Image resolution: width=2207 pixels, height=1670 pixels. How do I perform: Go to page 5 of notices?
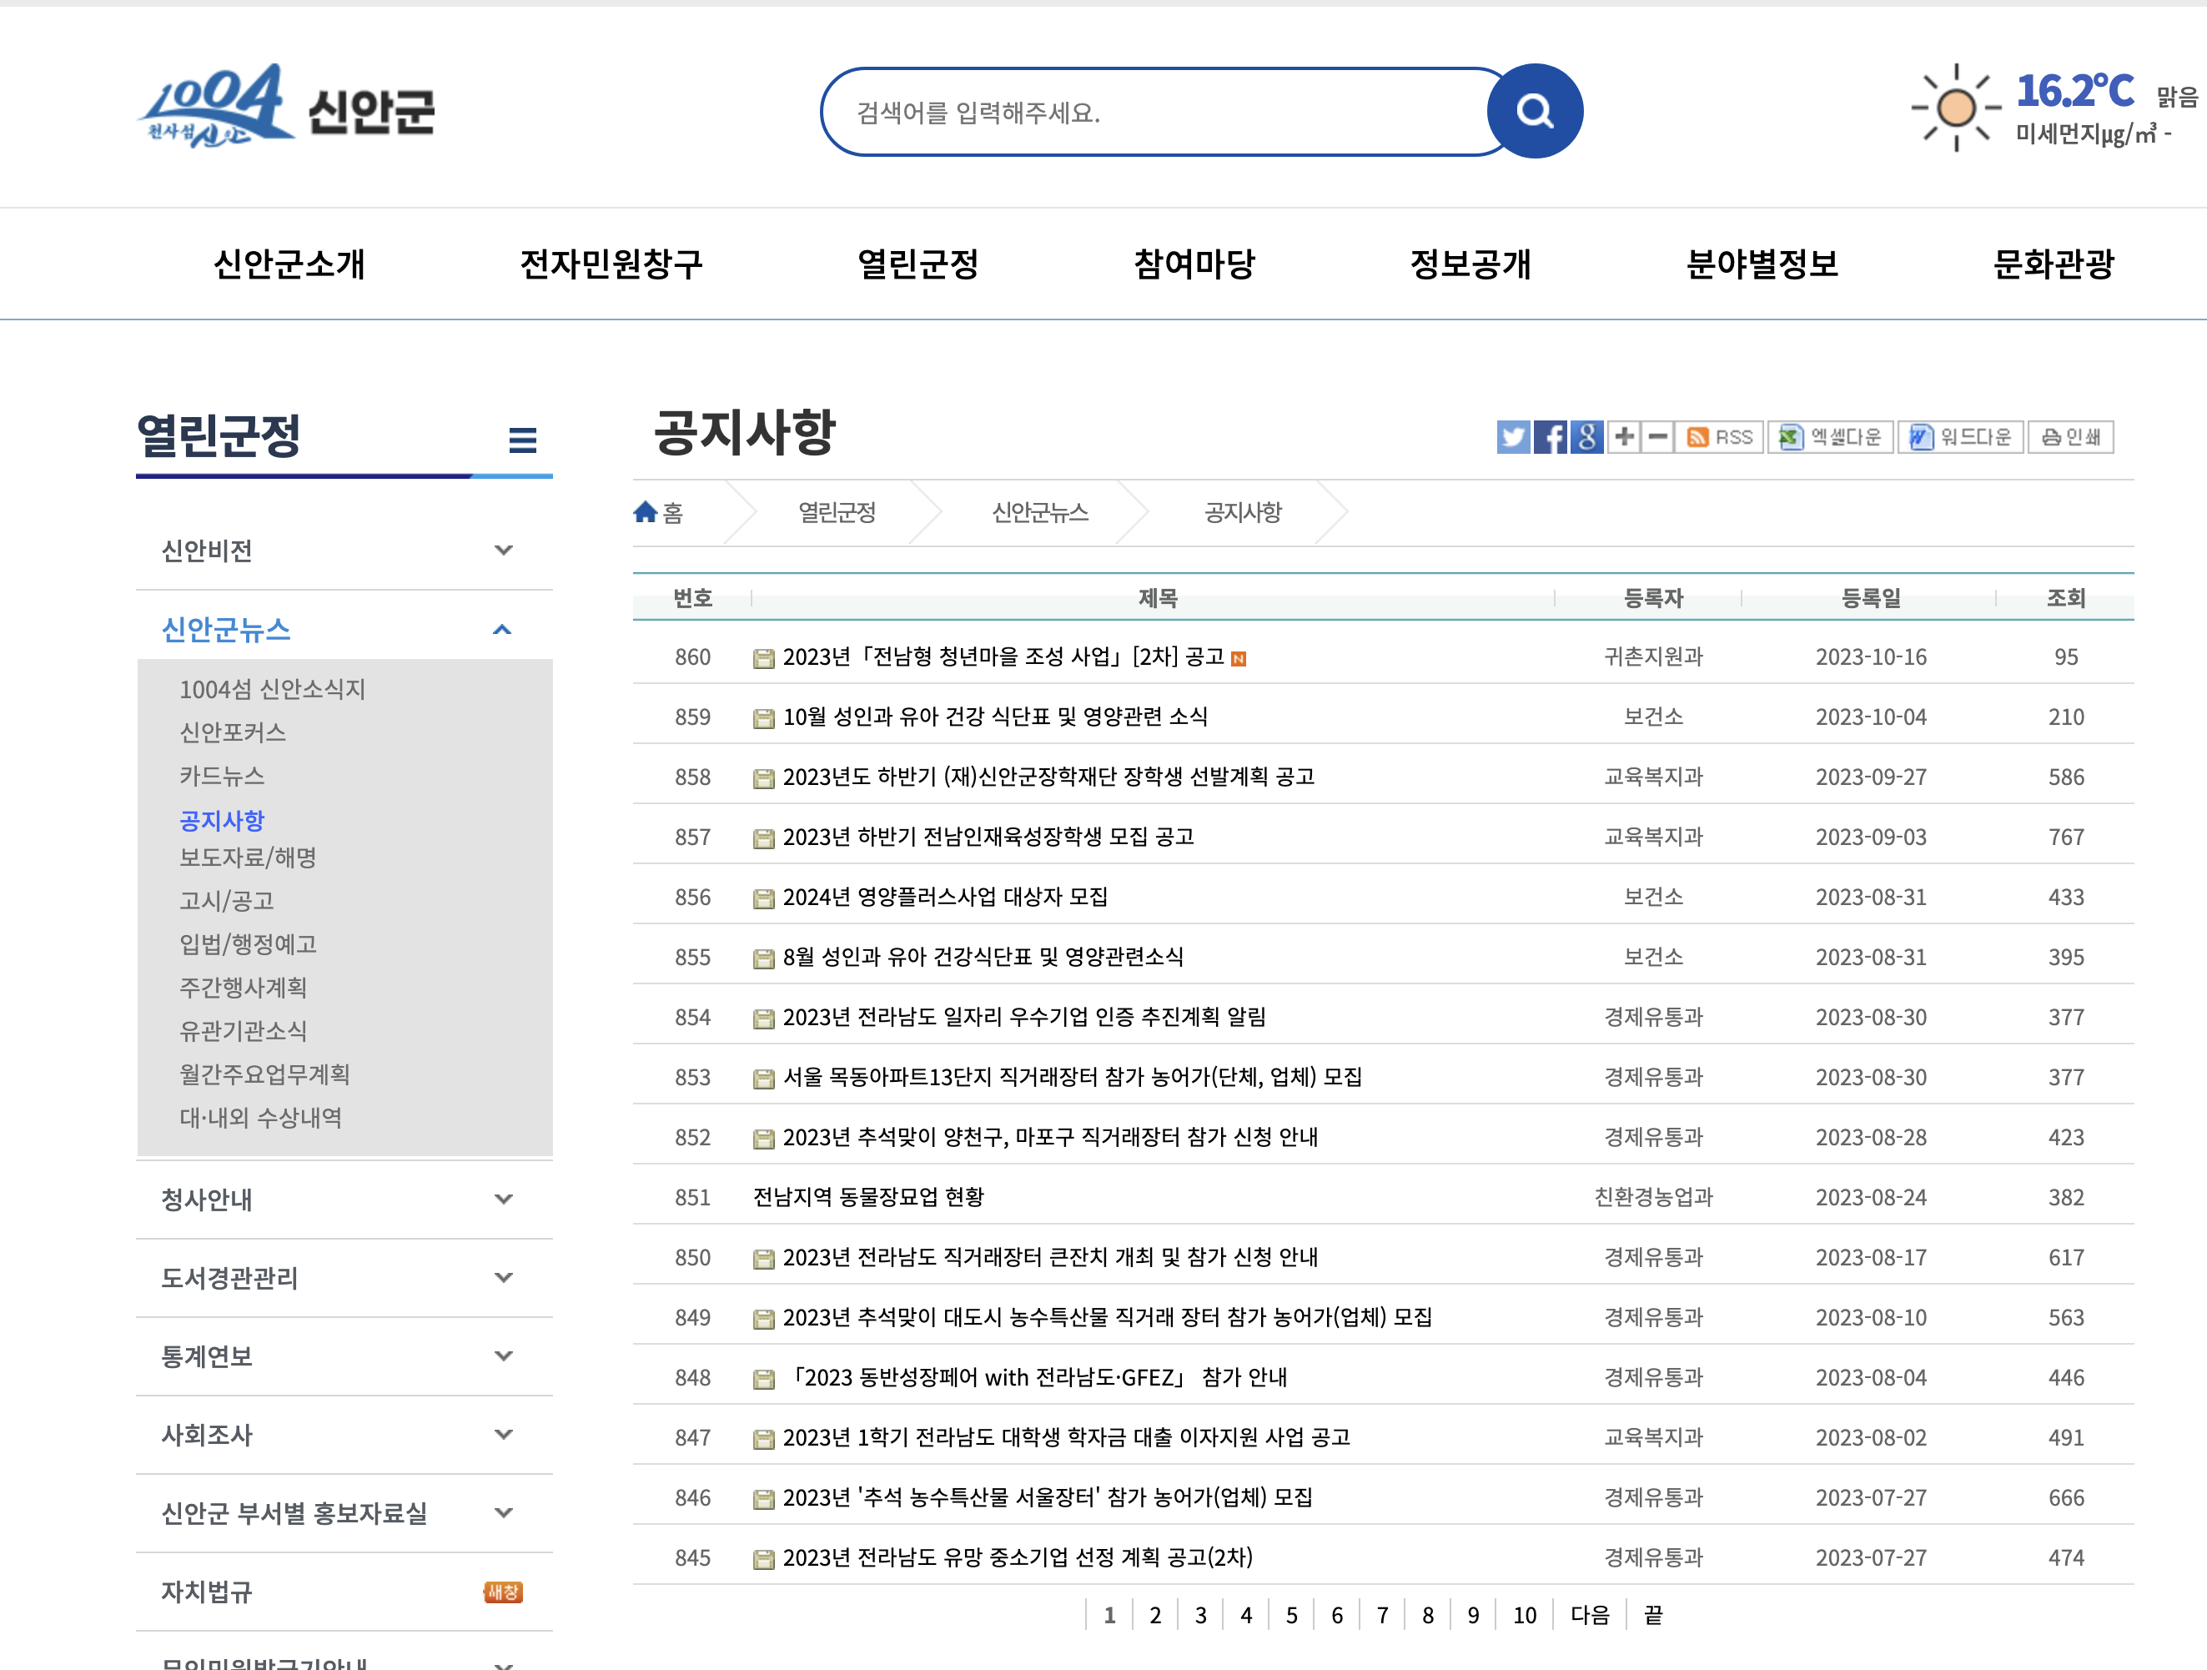pyautogui.click(x=1291, y=1615)
